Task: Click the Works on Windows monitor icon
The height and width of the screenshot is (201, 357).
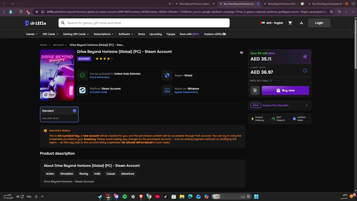Action: [167, 90]
